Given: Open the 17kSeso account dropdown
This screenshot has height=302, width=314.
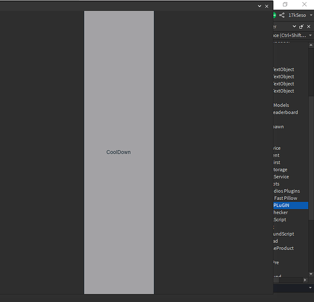Looking at the screenshot, I should [311, 15].
